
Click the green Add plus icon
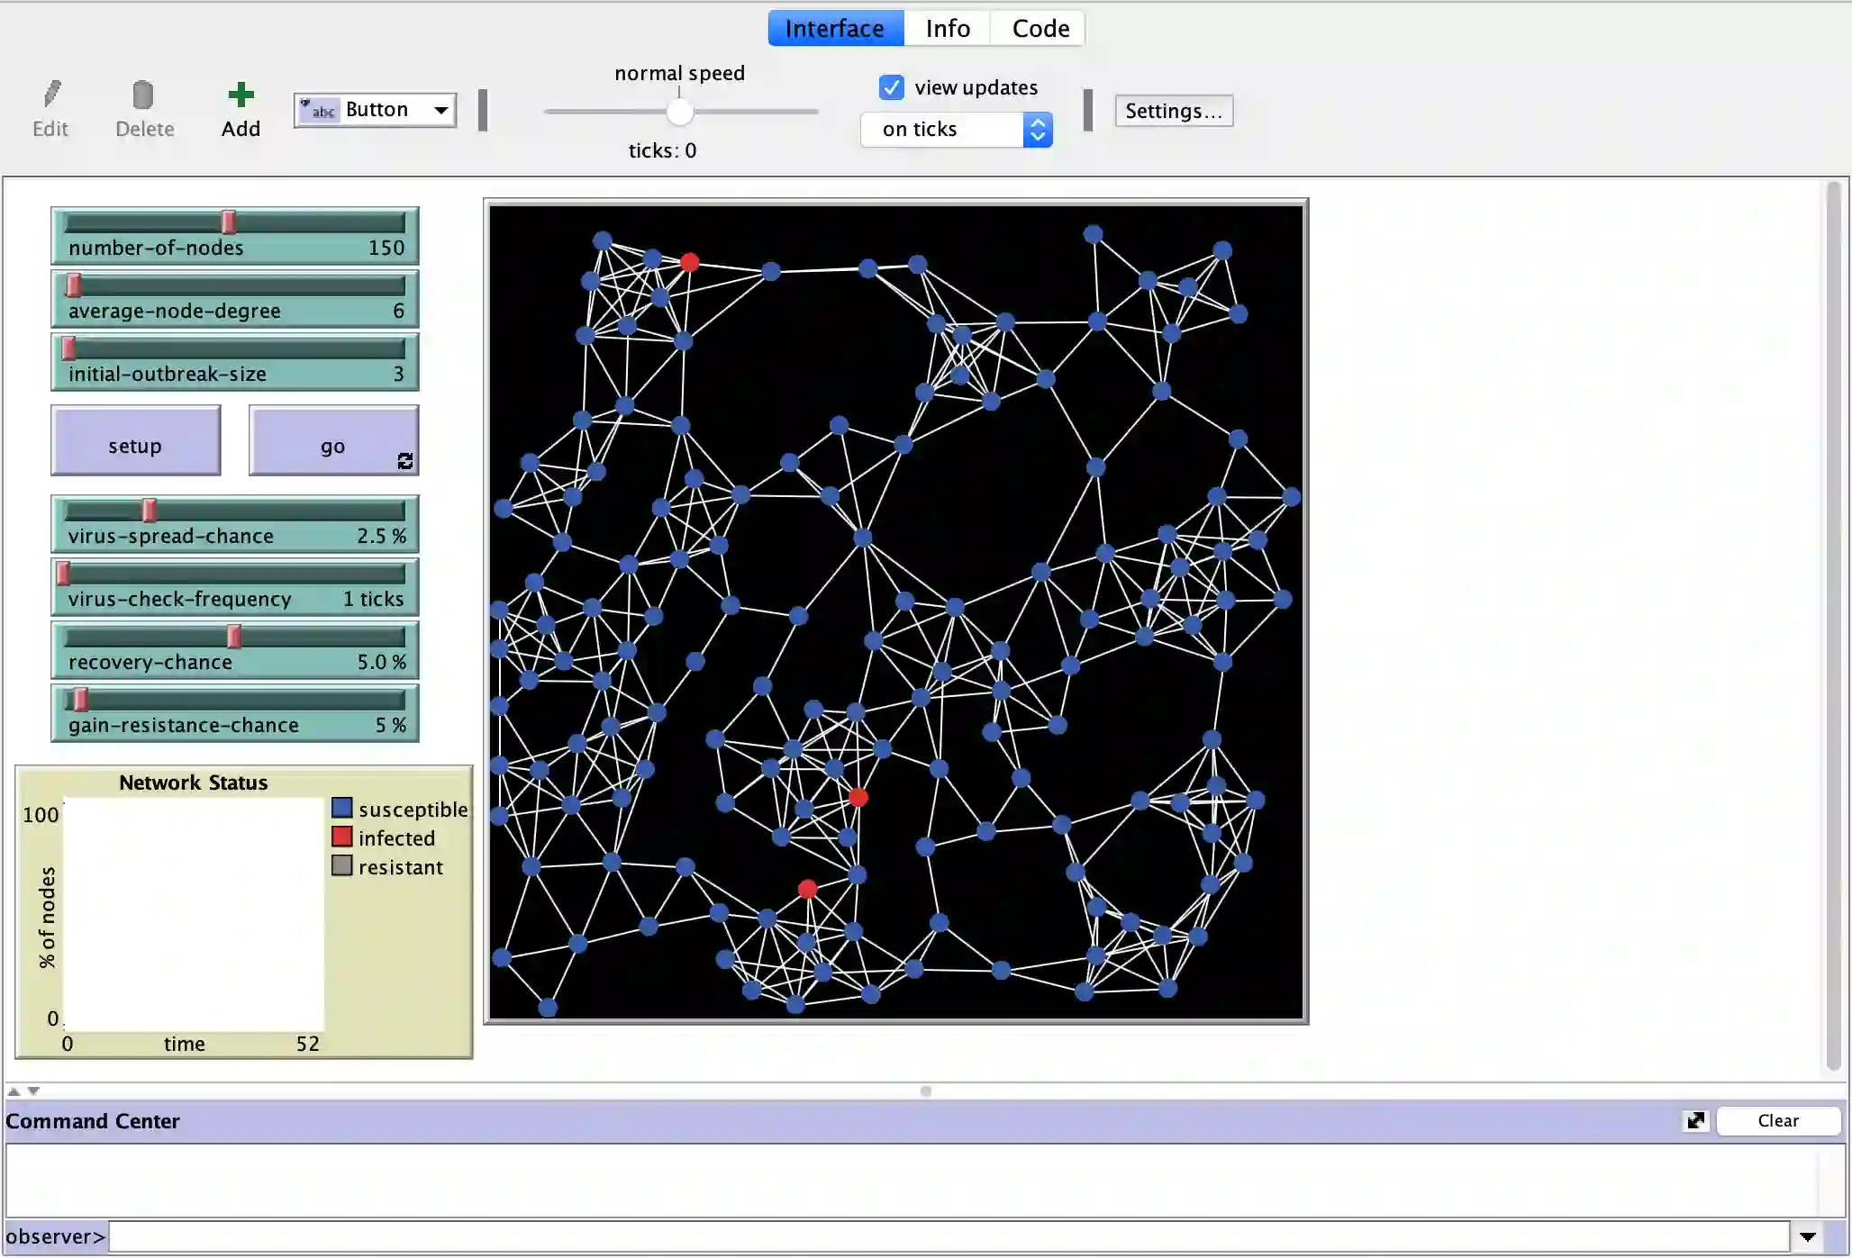[241, 95]
